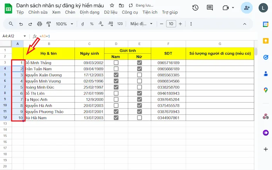Click the formula bar =A3+1

pos(45,36)
